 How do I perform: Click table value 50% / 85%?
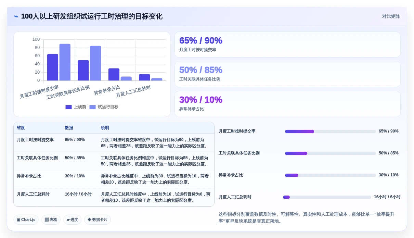(75, 158)
